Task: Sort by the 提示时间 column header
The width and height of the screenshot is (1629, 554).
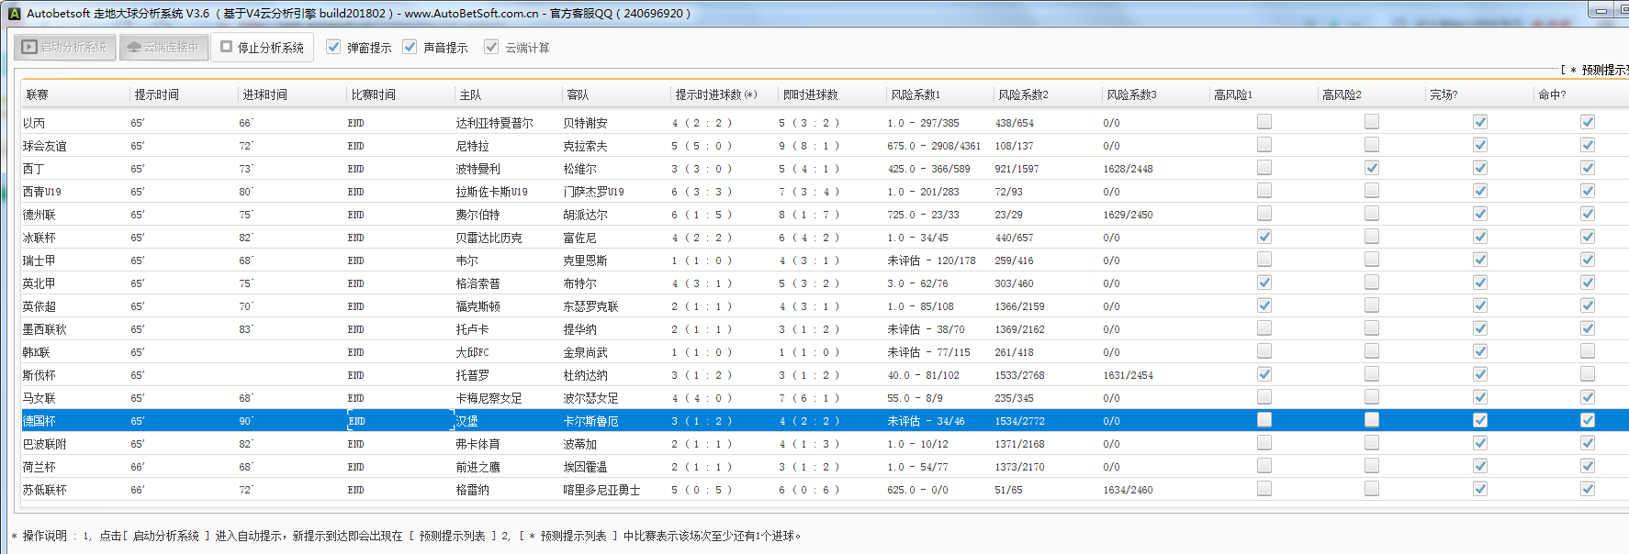Action: tap(157, 94)
